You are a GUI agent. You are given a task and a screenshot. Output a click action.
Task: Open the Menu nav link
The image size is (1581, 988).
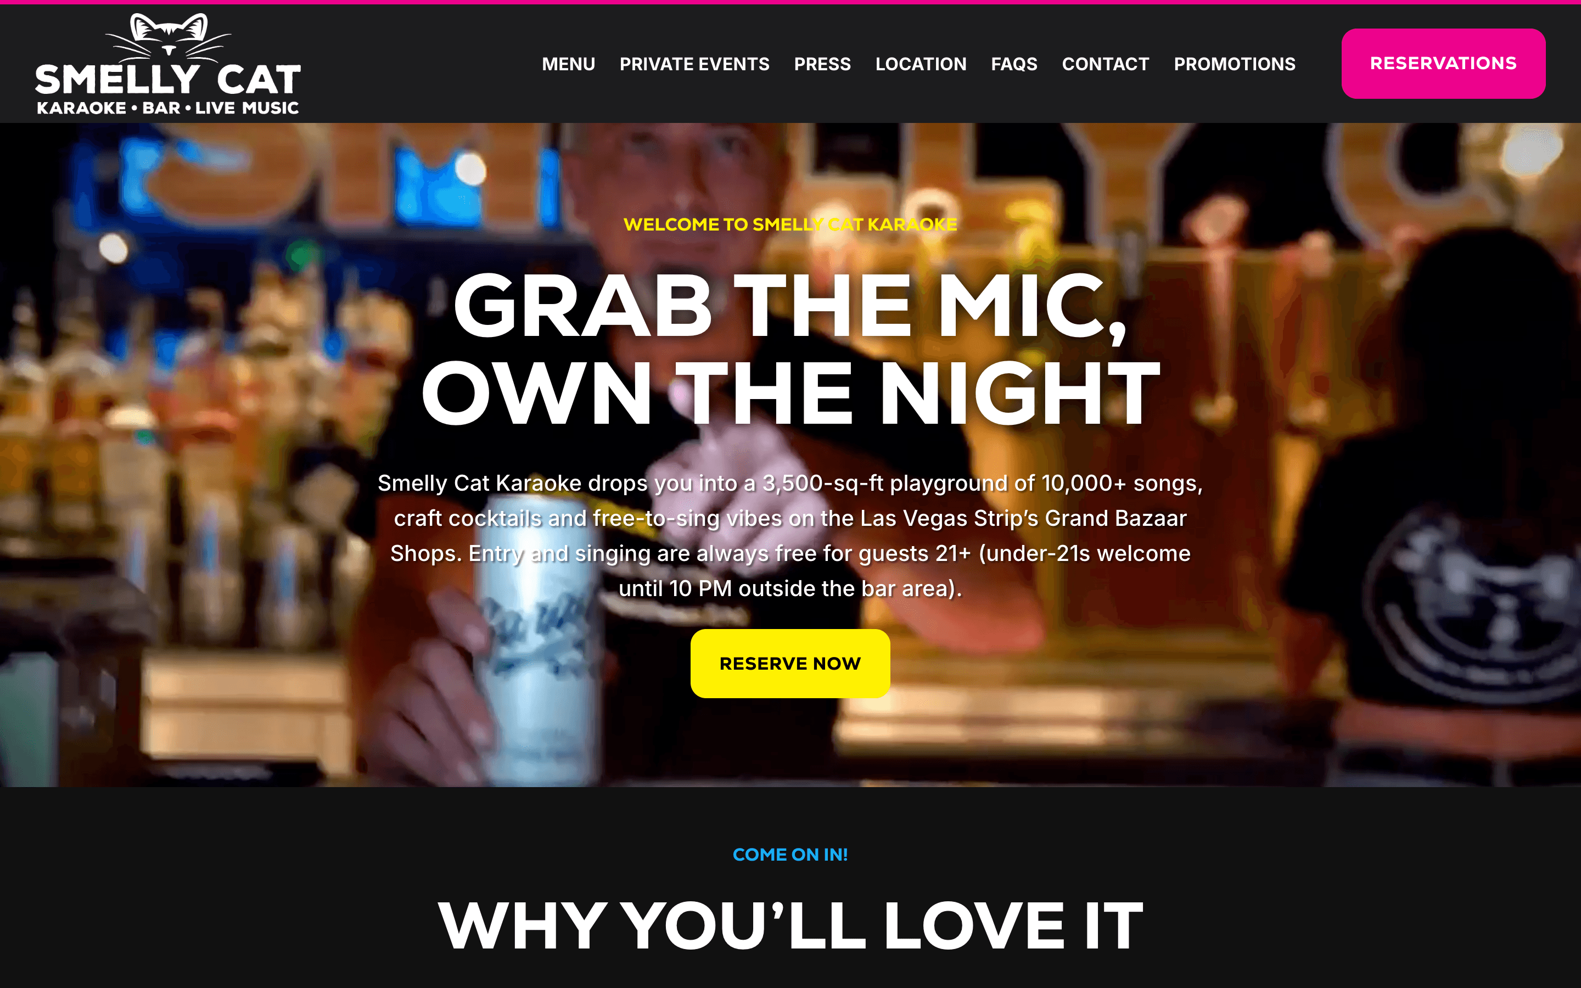click(568, 64)
